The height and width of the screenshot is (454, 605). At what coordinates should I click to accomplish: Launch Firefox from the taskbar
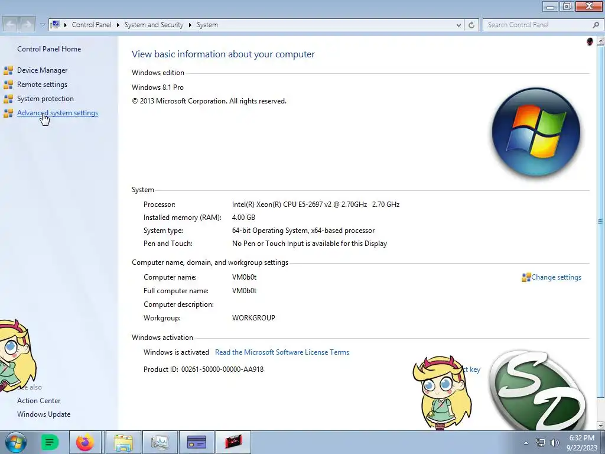click(84, 442)
